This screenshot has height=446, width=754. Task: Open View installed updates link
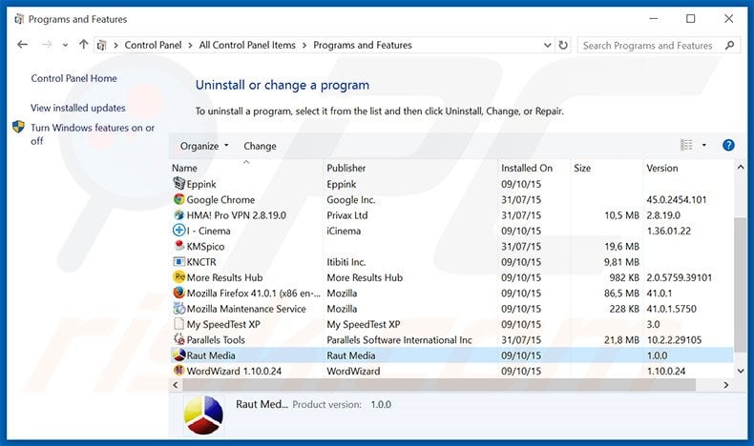point(78,108)
